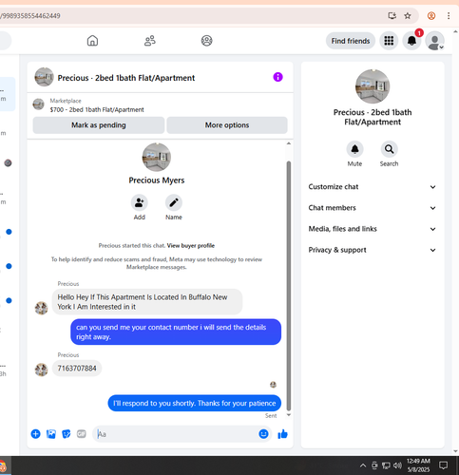Choose a sticker from composer
Viewport: 459px width, 475px height.
(x=67, y=434)
